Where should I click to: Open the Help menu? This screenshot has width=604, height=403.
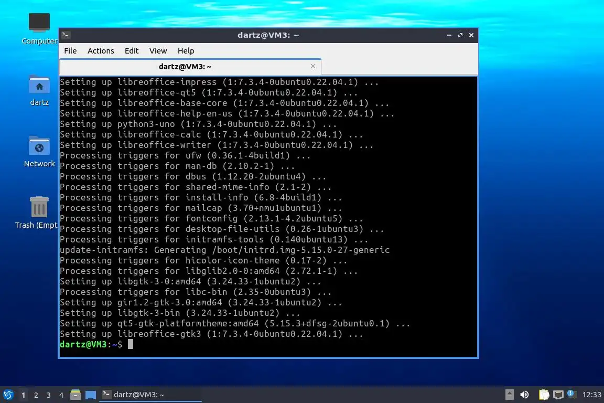[186, 51]
